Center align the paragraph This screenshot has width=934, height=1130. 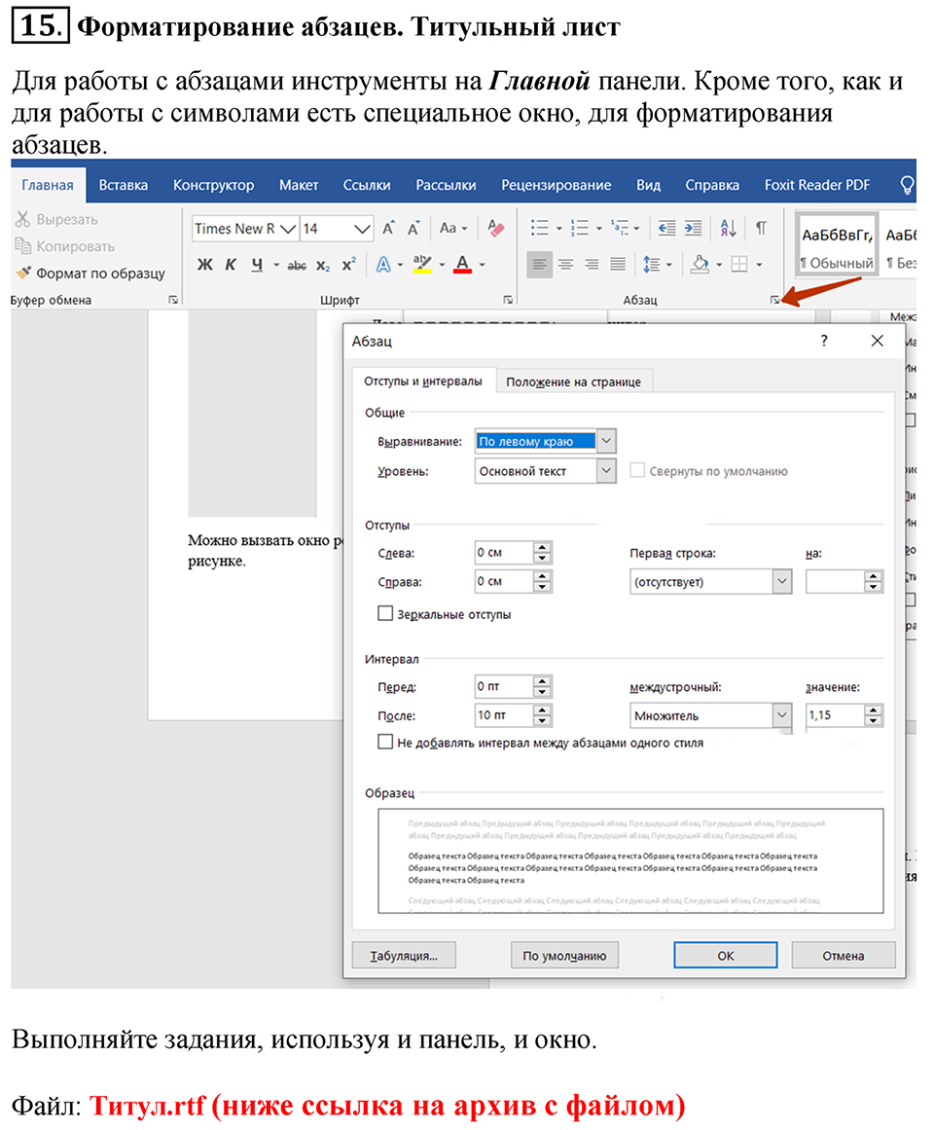pos(565,264)
